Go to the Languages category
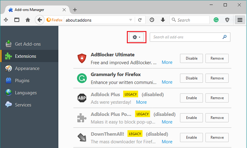The image size is (247, 148). pos(29,93)
